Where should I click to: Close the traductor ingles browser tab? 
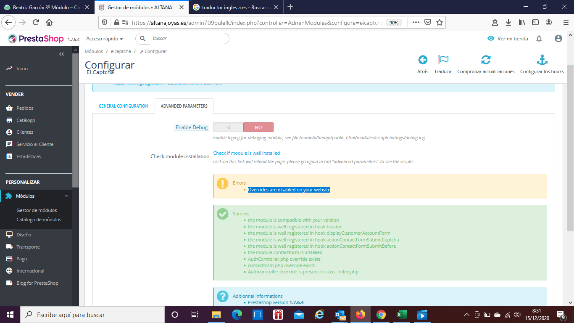point(276,7)
